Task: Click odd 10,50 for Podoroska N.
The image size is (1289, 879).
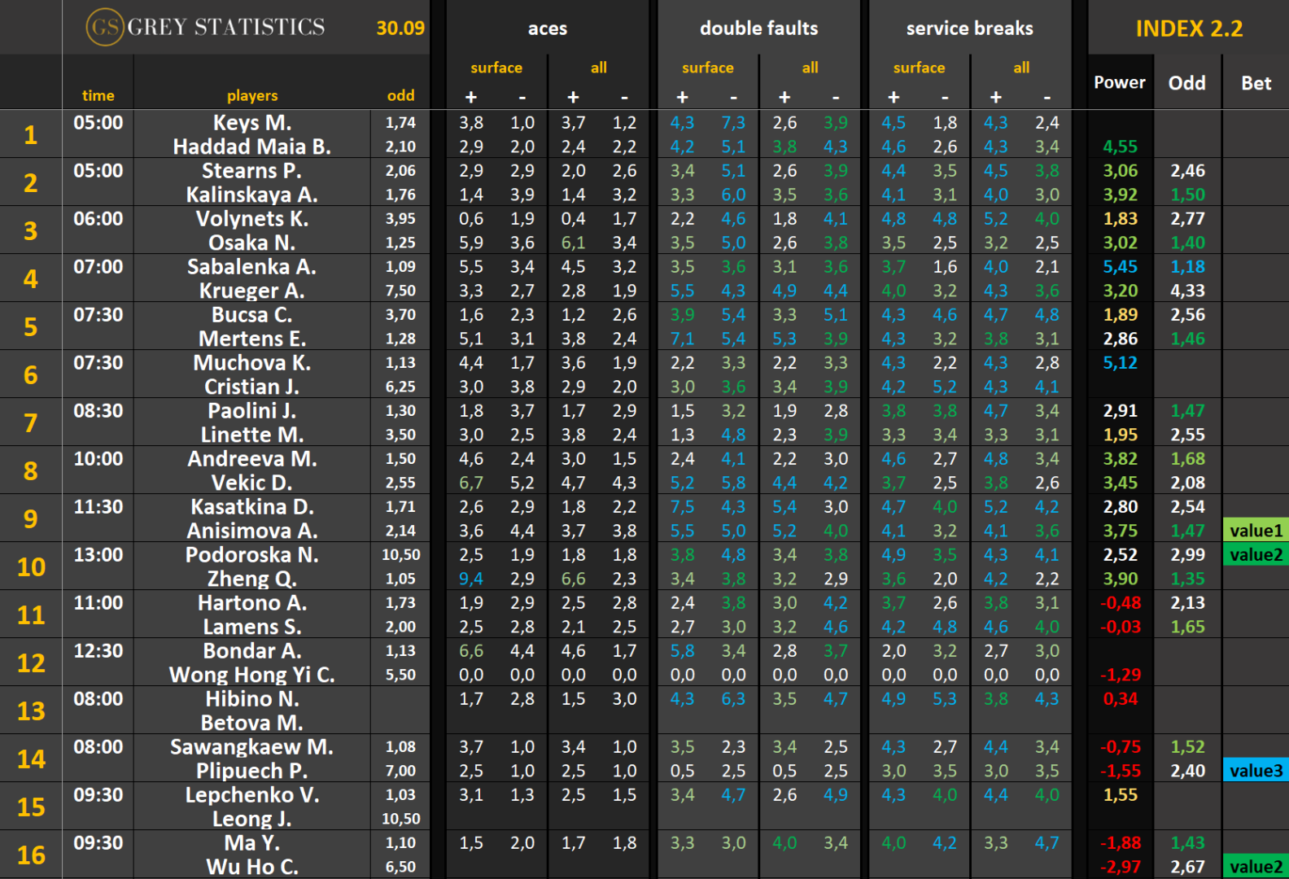Action: pyautogui.click(x=401, y=555)
